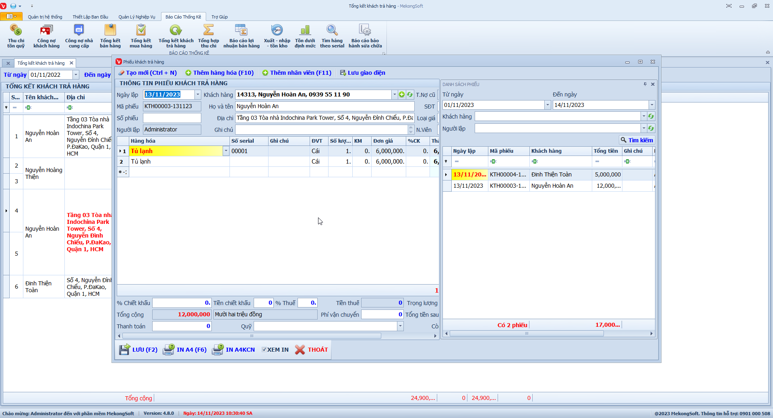The image size is (773, 418).
Task: Open the Quỹ combo box dropdown
Action: click(x=400, y=326)
